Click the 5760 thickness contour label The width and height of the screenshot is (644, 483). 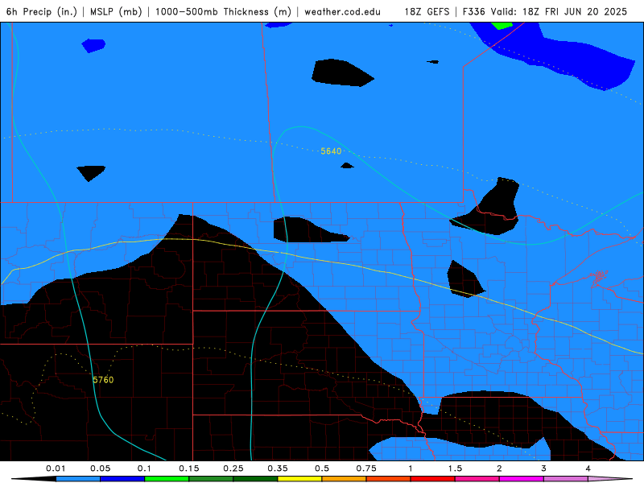click(x=103, y=380)
